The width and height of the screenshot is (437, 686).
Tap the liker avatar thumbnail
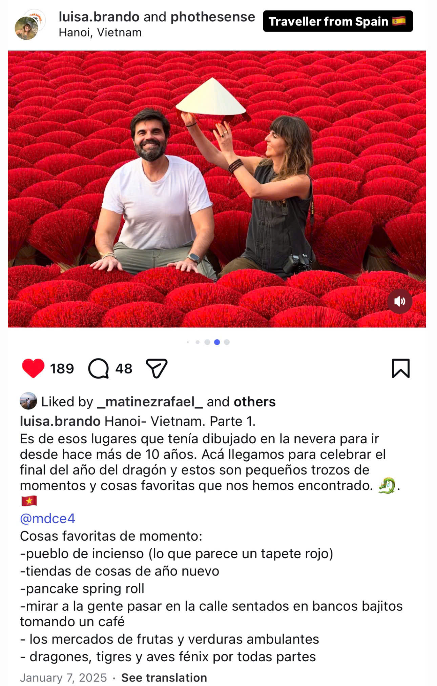click(28, 401)
